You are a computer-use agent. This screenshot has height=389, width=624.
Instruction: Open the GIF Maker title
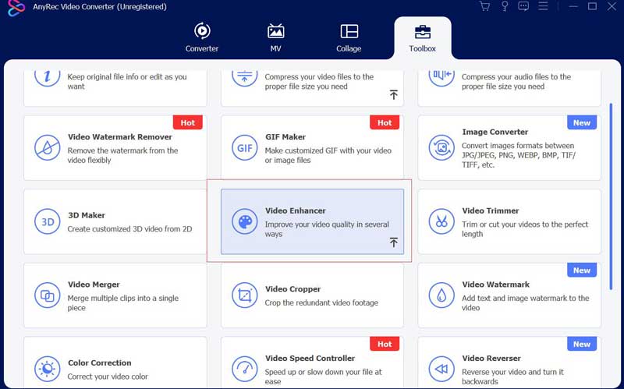pyautogui.click(x=285, y=137)
